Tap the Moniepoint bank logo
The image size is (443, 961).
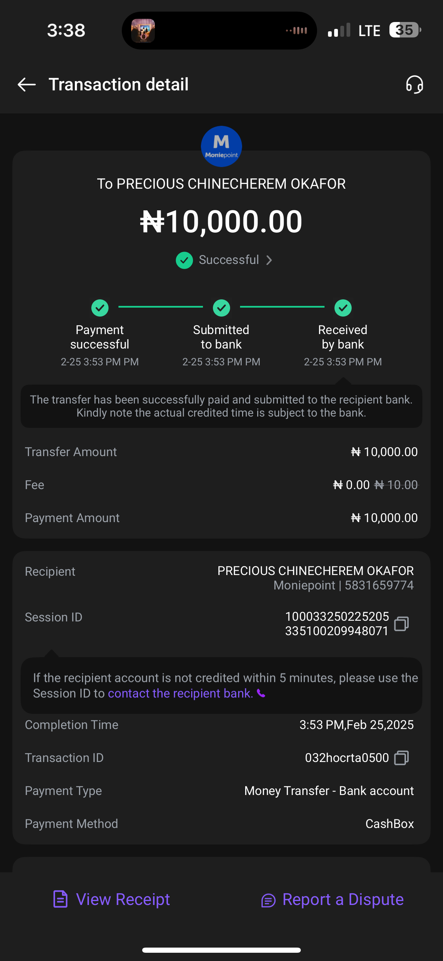pyautogui.click(x=221, y=146)
